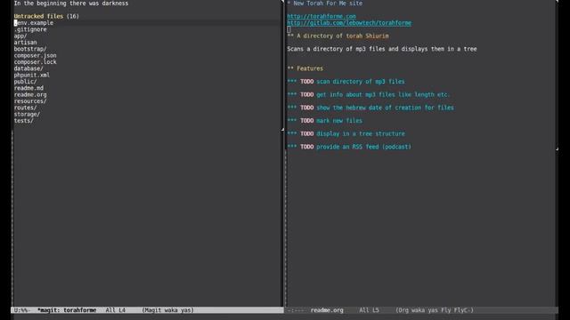Viewport: 570px width, 320px height.
Task: Select readme.md in untracked files
Action: click(28, 88)
